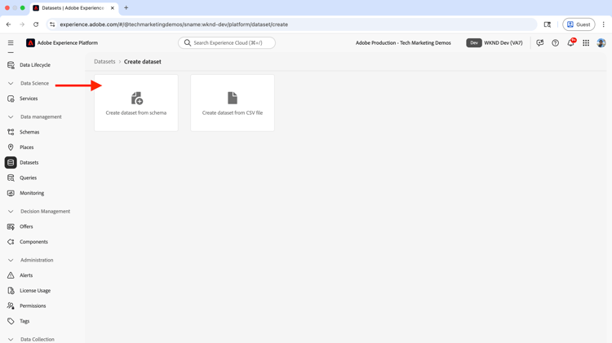Click the License Usage icon

(x=11, y=290)
